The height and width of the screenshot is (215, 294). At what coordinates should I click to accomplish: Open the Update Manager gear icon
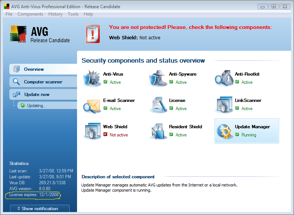224,132
